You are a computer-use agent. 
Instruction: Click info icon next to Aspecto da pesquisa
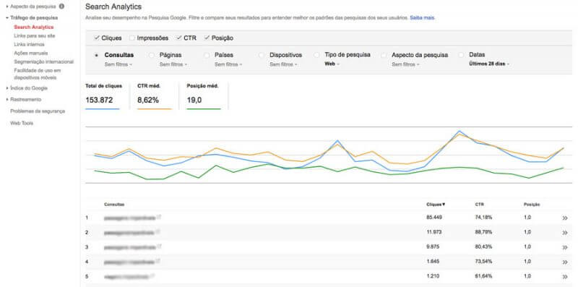pos(61,7)
